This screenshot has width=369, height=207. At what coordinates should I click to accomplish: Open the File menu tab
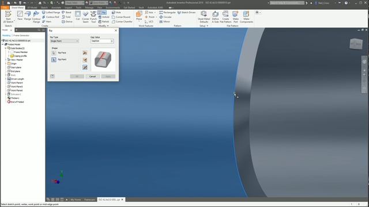[5, 7]
